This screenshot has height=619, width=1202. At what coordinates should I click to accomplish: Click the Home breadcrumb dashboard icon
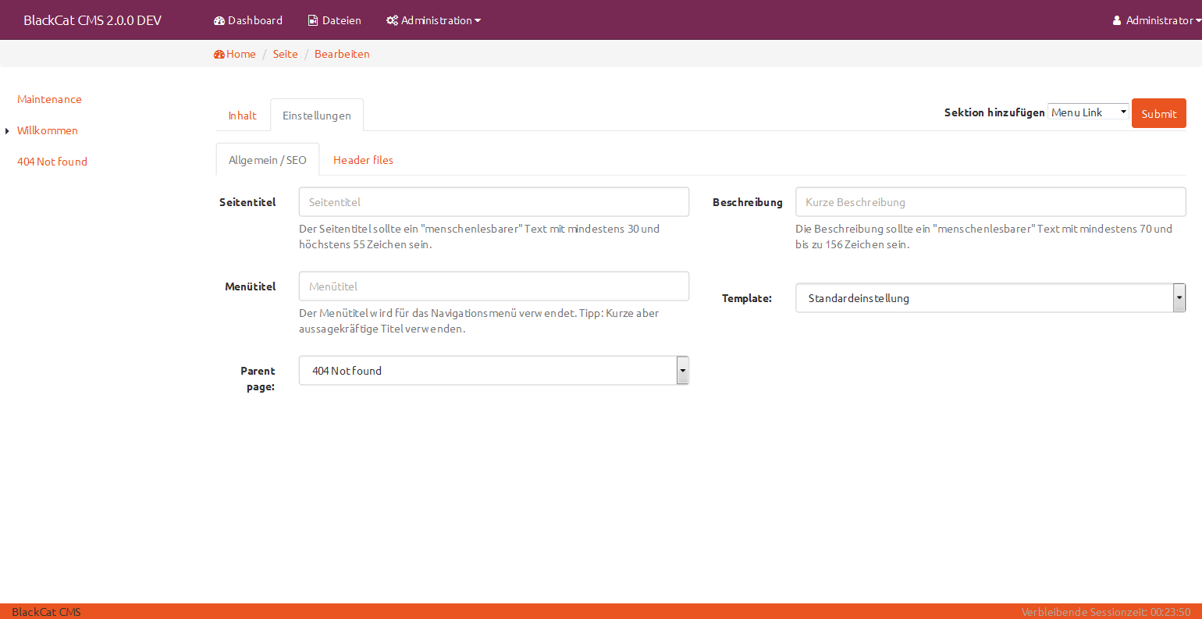click(x=219, y=54)
